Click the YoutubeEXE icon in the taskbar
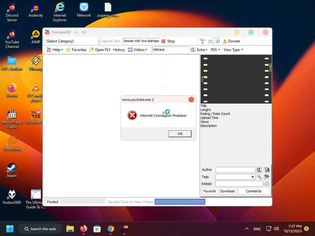 point(124,229)
